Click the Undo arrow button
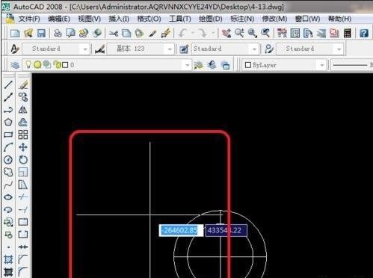 [x=182, y=33]
